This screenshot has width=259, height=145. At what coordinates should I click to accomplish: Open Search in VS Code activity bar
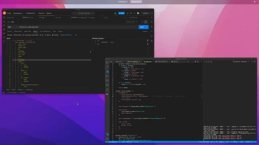coord(107,67)
